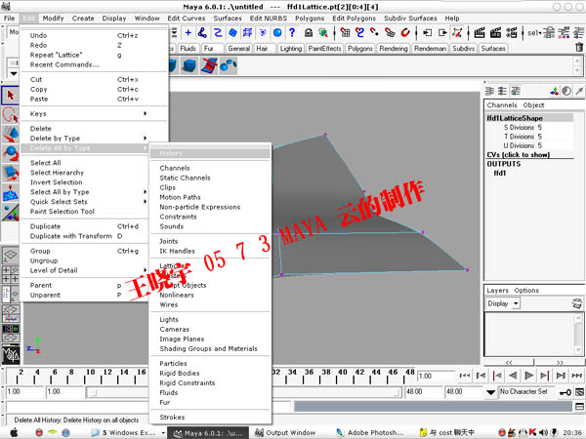
Task: Open the Subdiv Surfaces menu
Action: [410, 18]
